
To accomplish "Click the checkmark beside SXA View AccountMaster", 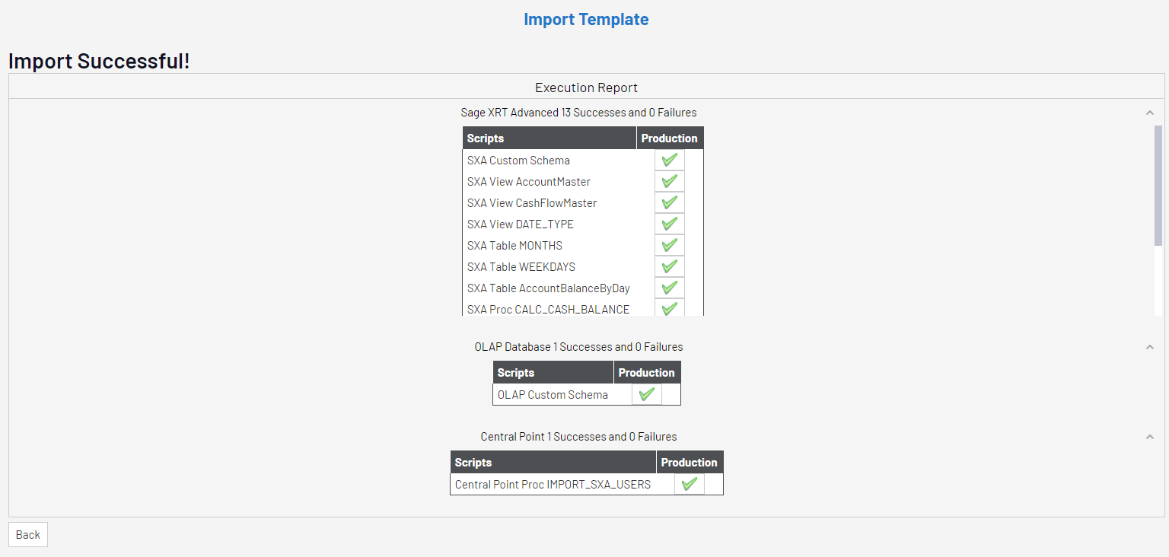I will (x=670, y=182).
